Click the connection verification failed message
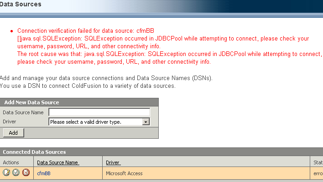The image size is (323, 182). (x=86, y=31)
